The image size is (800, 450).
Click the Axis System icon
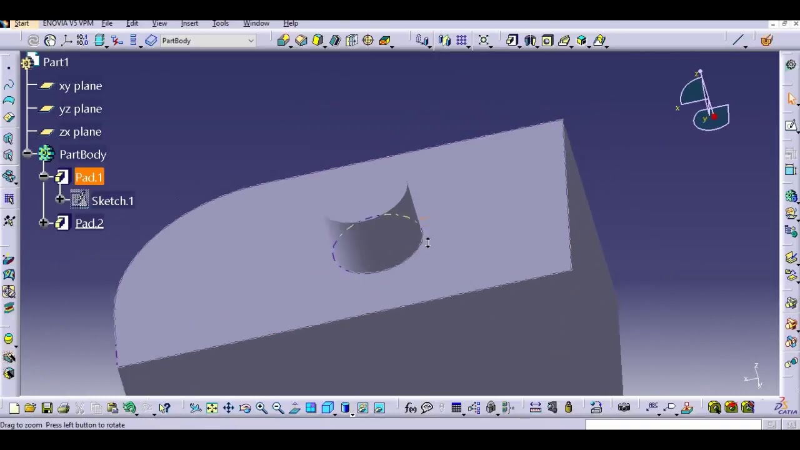tap(66, 41)
